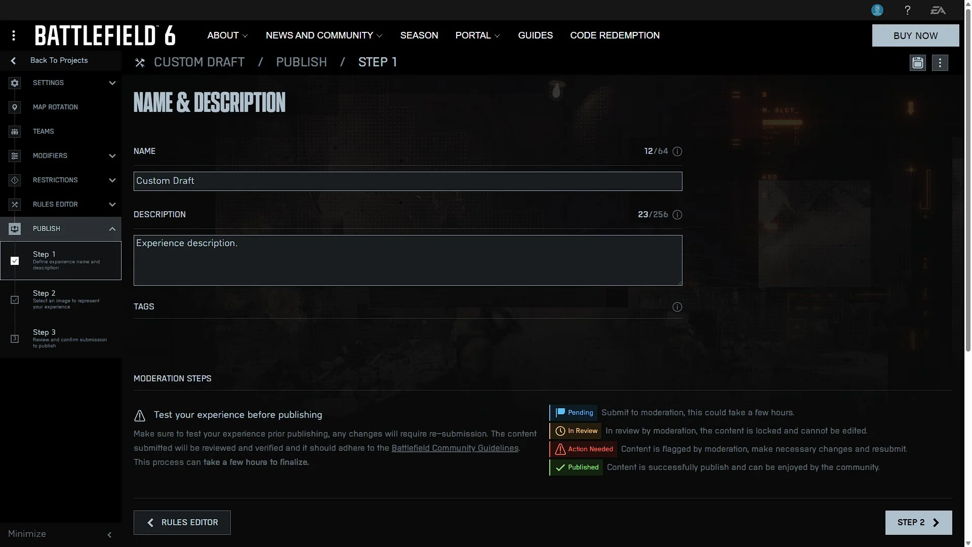Expand the Restrictions section chevron
The height and width of the screenshot is (547, 972).
112,180
